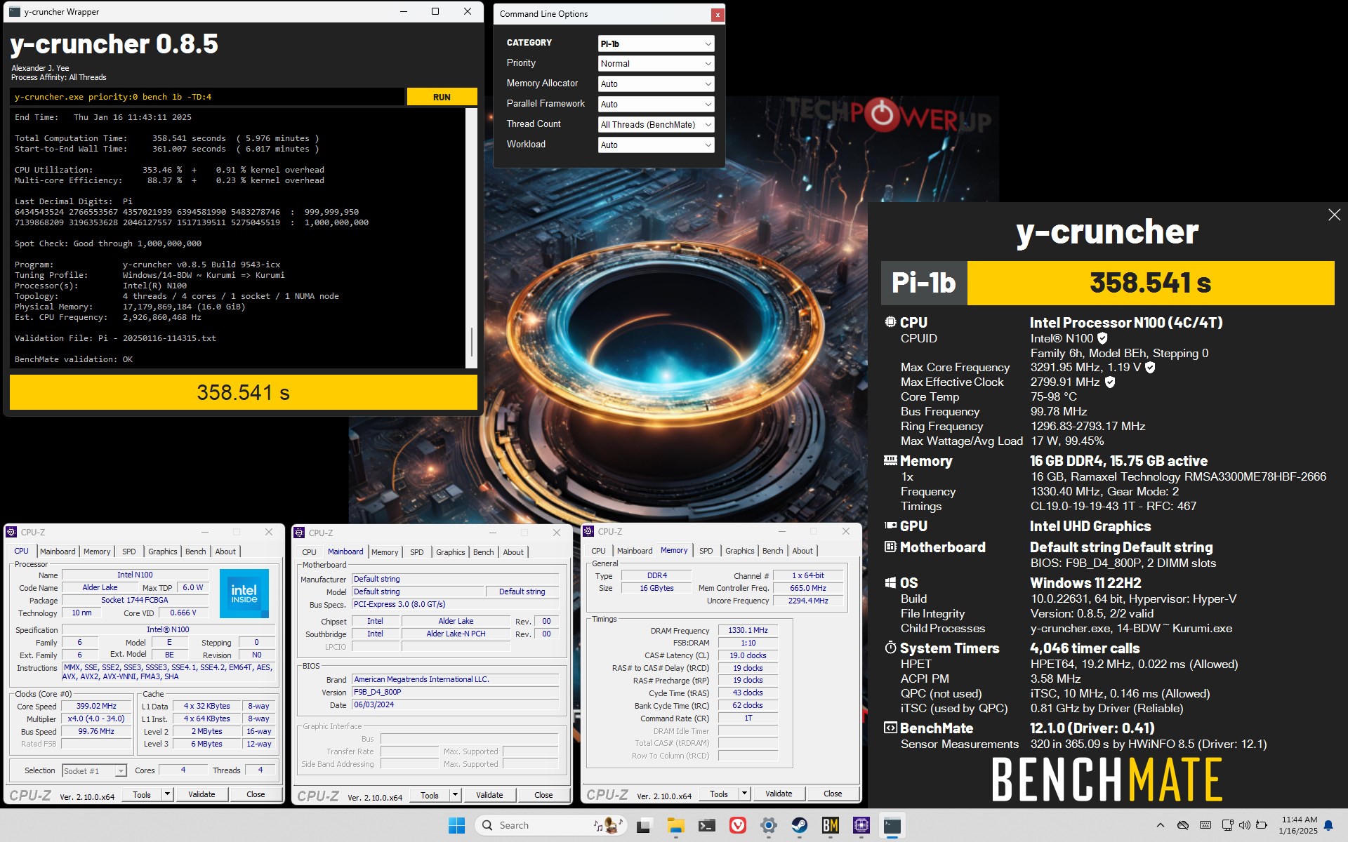Open the Thread Count dropdown
Viewport: 1348px width, 842px height.
[x=656, y=125]
